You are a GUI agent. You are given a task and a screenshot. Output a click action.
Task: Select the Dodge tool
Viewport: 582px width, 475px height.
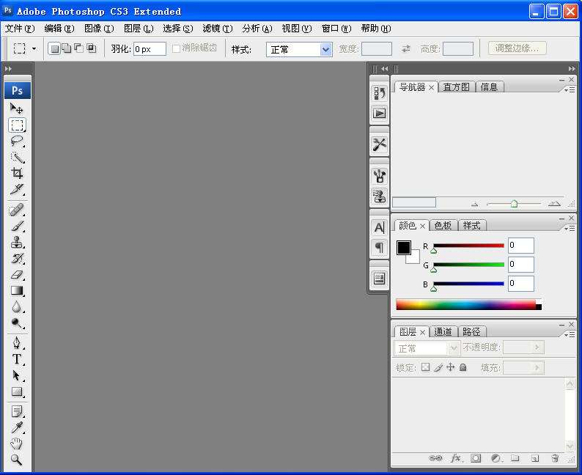click(17, 323)
